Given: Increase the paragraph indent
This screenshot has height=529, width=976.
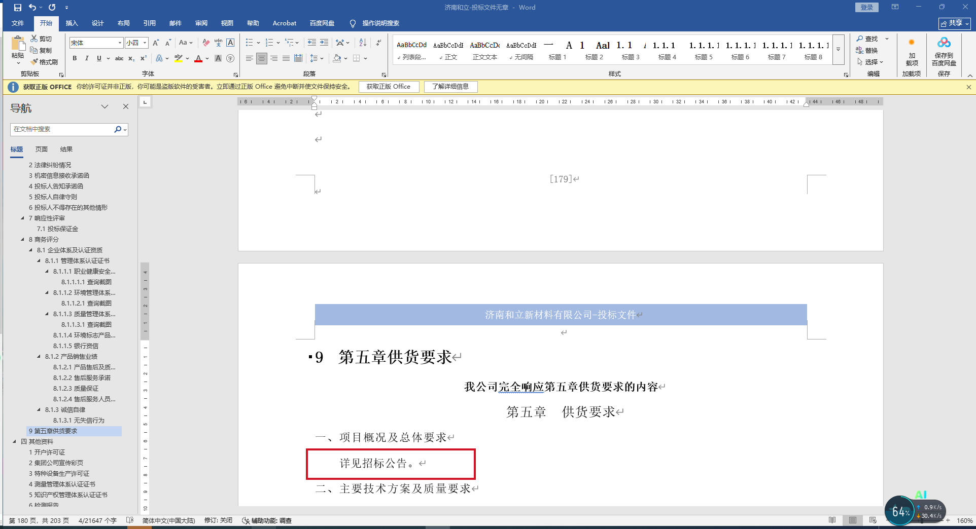Looking at the screenshot, I should [324, 43].
